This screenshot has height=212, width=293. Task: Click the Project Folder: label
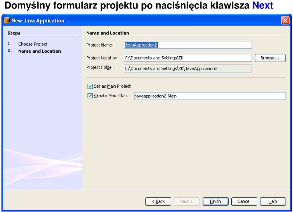point(100,67)
